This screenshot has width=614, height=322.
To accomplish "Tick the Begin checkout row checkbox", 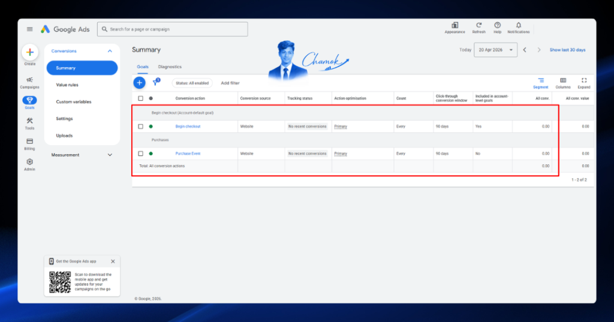I will (140, 127).
